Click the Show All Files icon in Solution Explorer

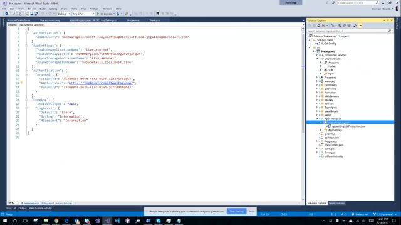coord(349,26)
